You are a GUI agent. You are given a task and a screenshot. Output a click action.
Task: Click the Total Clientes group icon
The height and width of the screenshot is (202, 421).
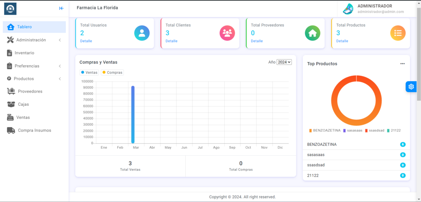pyautogui.click(x=227, y=33)
